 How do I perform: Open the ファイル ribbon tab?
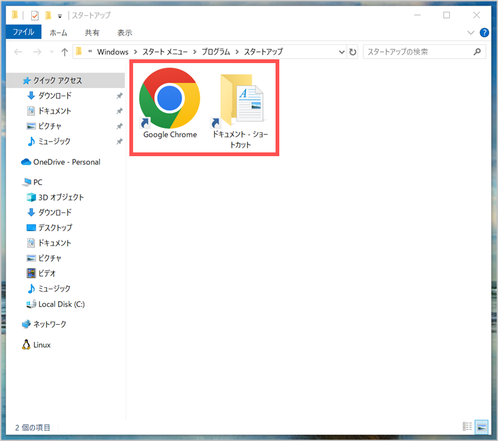click(x=24, y=32)
